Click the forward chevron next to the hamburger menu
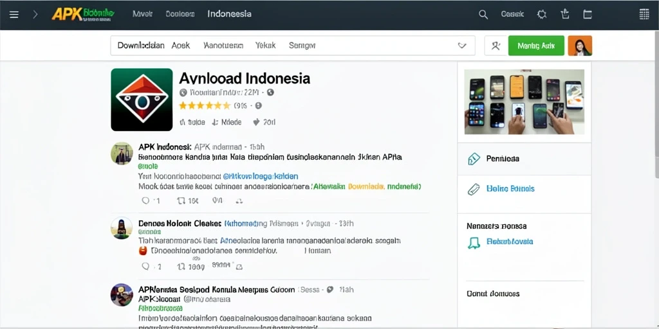659x329 pixels. 35,15
